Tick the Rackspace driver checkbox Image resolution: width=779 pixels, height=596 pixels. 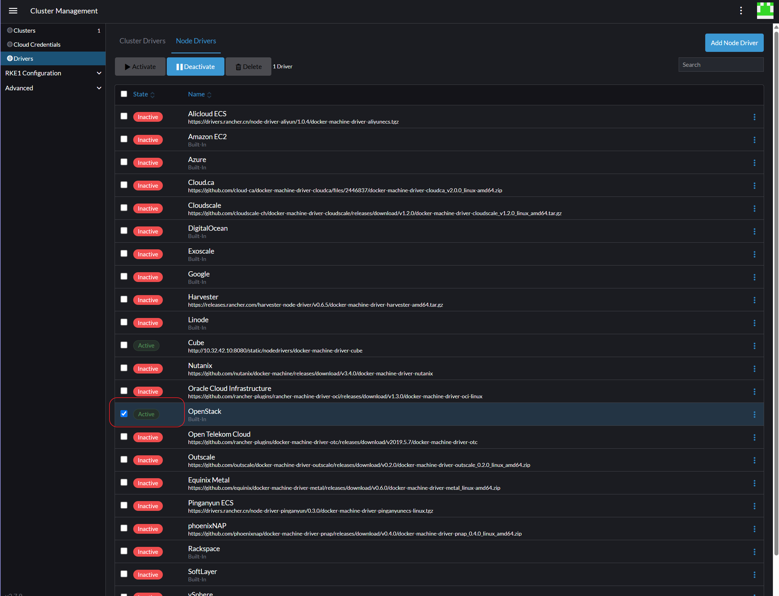click(x=124, y=551)
